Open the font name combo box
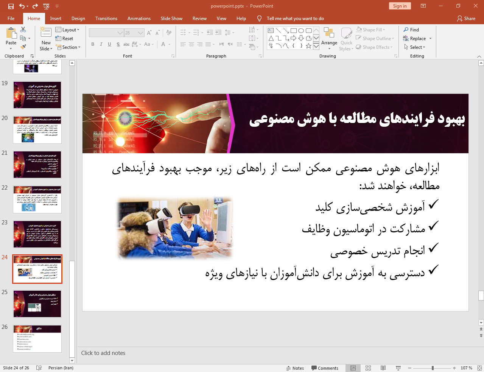The height and width of the screenshot is (372, 484). (106, 33)
